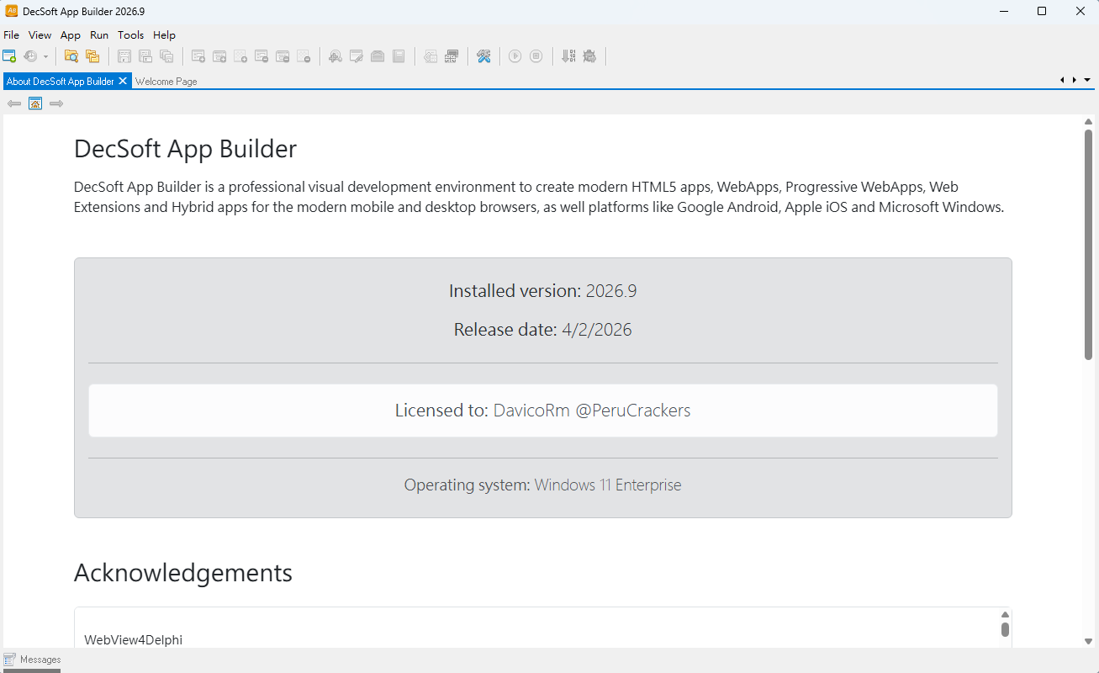Open the File menu
The height and width of the screenshot is (673, 1099).
[11, 35]
